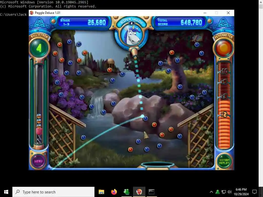Click the unicorn character portrait

pos(131,35)
